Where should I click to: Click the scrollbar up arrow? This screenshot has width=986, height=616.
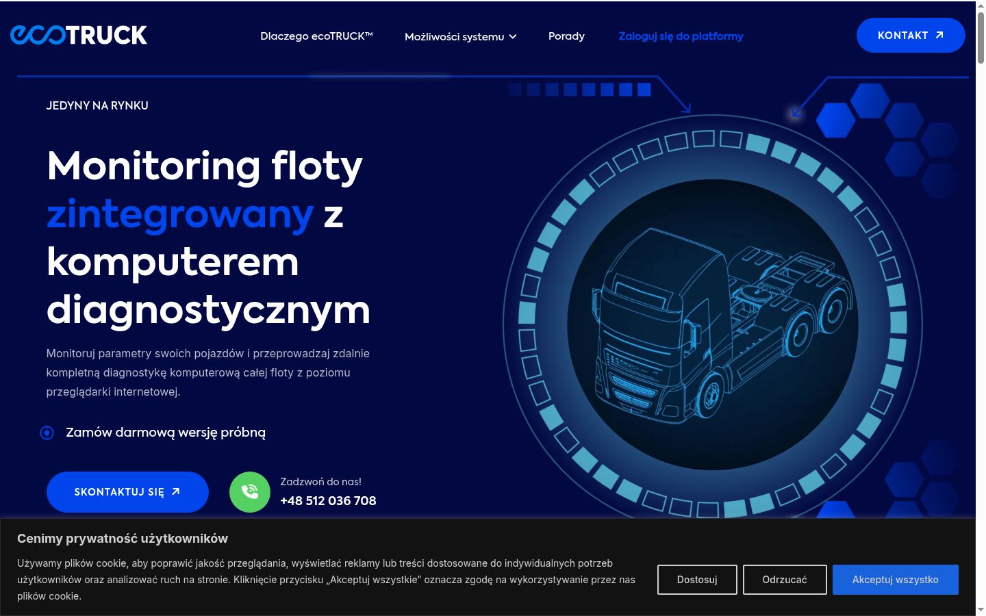pyautogui.click(x=981, y=5)
